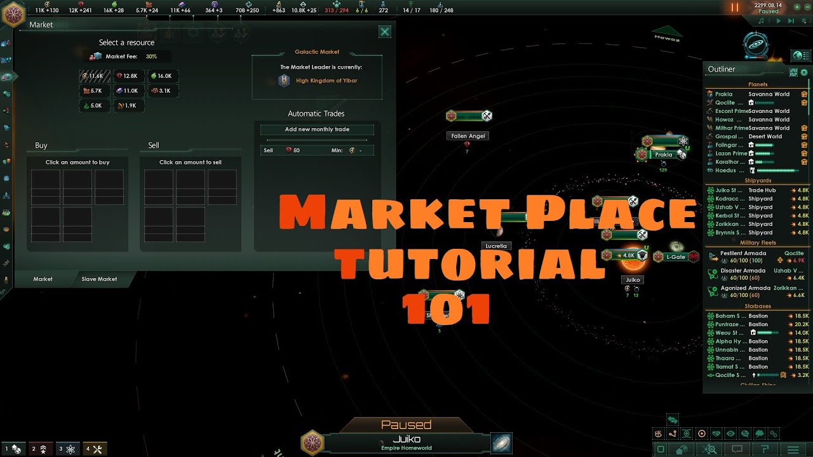Click the starbase capacity 6 / 6 indicator
This screenshot has width=813, height=457.
362,8
